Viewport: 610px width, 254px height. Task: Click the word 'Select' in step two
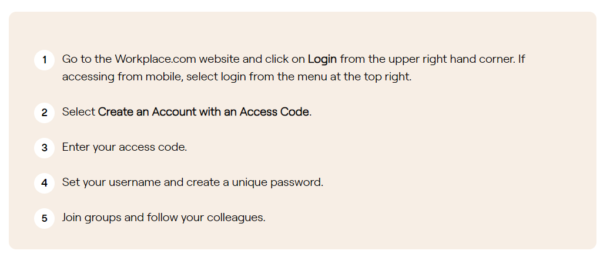click(x=79, y=112)
